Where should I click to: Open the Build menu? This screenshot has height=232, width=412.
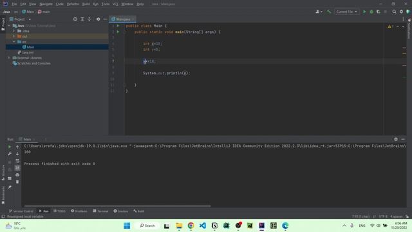point(86,5)
